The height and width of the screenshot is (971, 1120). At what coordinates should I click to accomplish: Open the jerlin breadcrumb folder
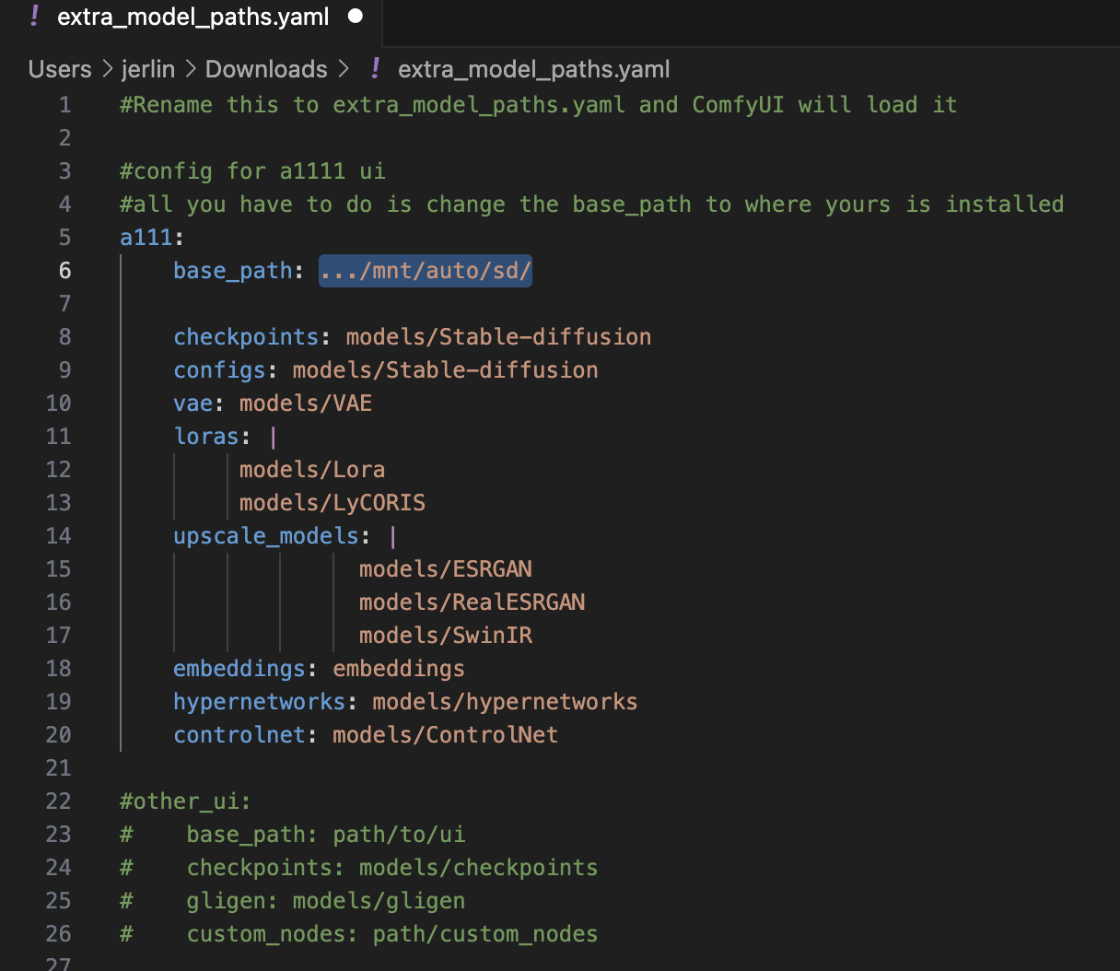(x=148, y=69)
